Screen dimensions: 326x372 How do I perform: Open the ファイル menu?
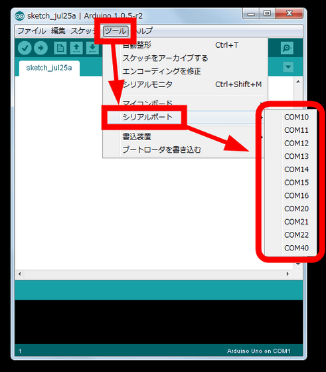coord(31,31)
